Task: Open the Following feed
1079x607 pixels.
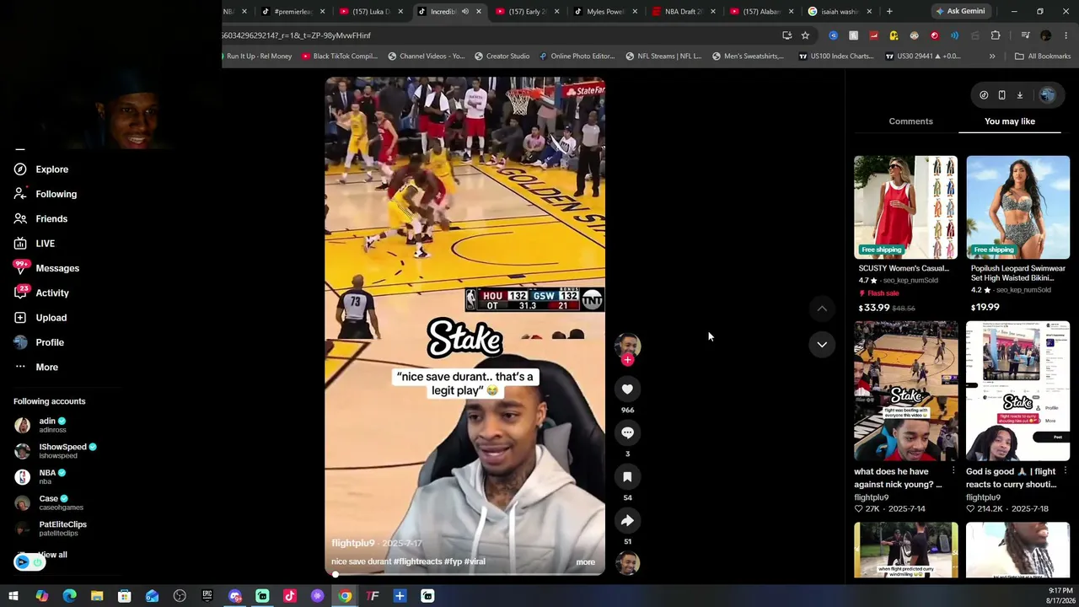Action: pos(46,194)
